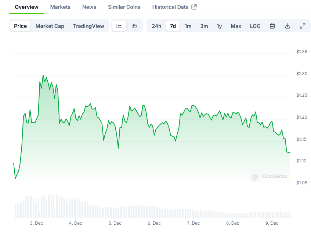Image resolution: width=311 pixels, height=232 pixels.
Task: Switch chart to TradingView
Action: (x=88, y=26)
